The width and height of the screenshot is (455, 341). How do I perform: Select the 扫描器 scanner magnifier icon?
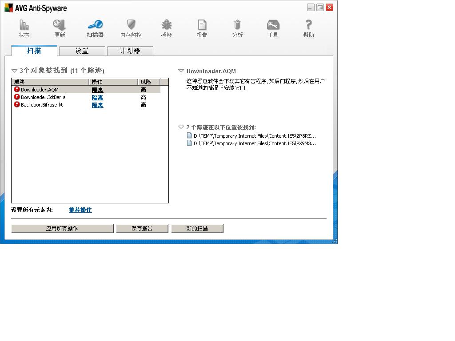click(95, 25)
